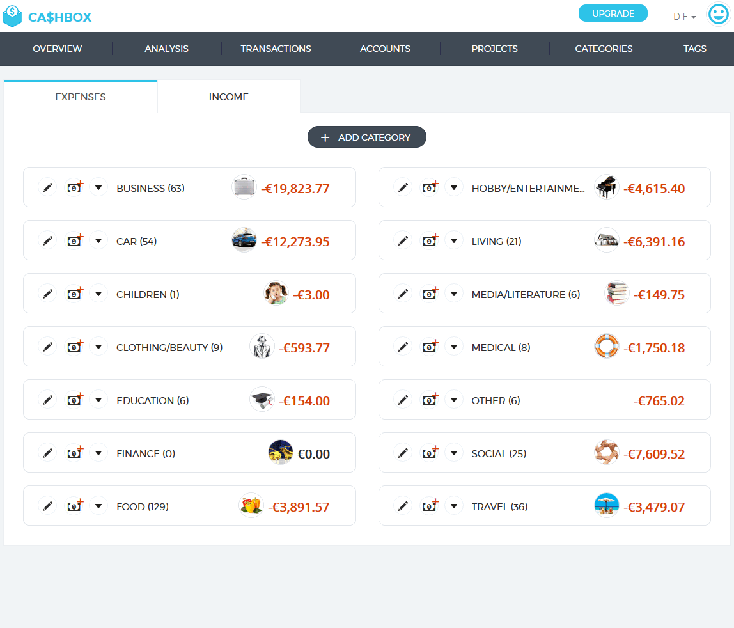Select the Clothing/Beauty category name
This screenshot has width=734, height=628.
click(x=169, y=347)
